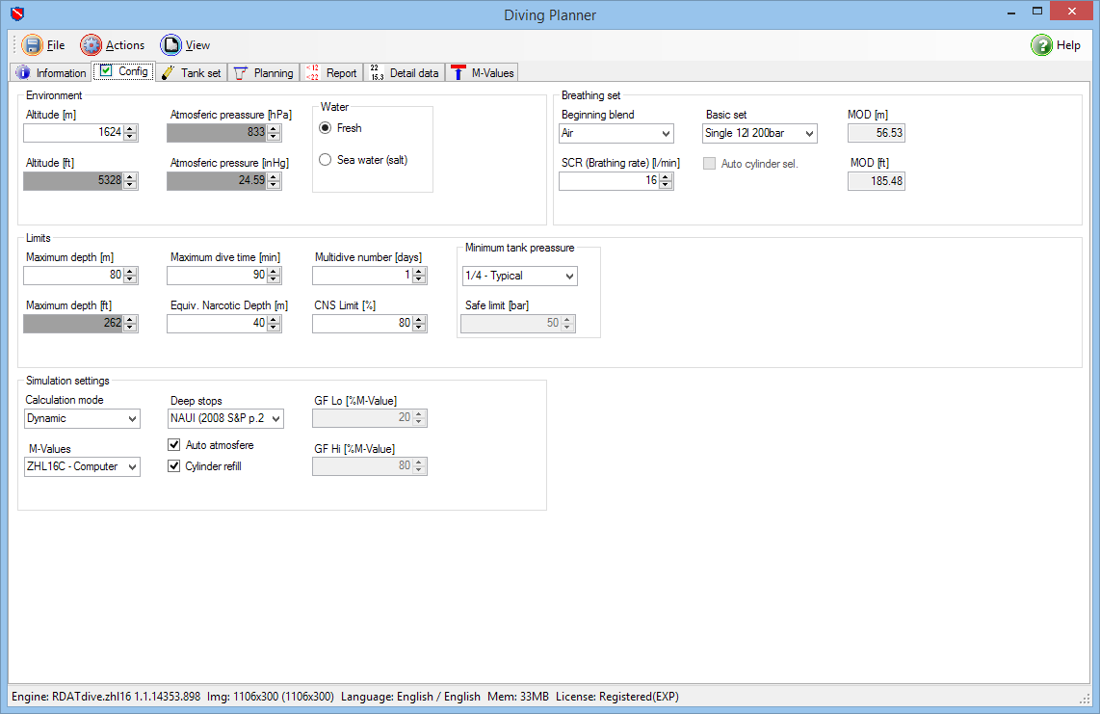Screen dimensions: 1100x714
Task: Click the File toolbar icon
Action: click(x=33, y=44)
